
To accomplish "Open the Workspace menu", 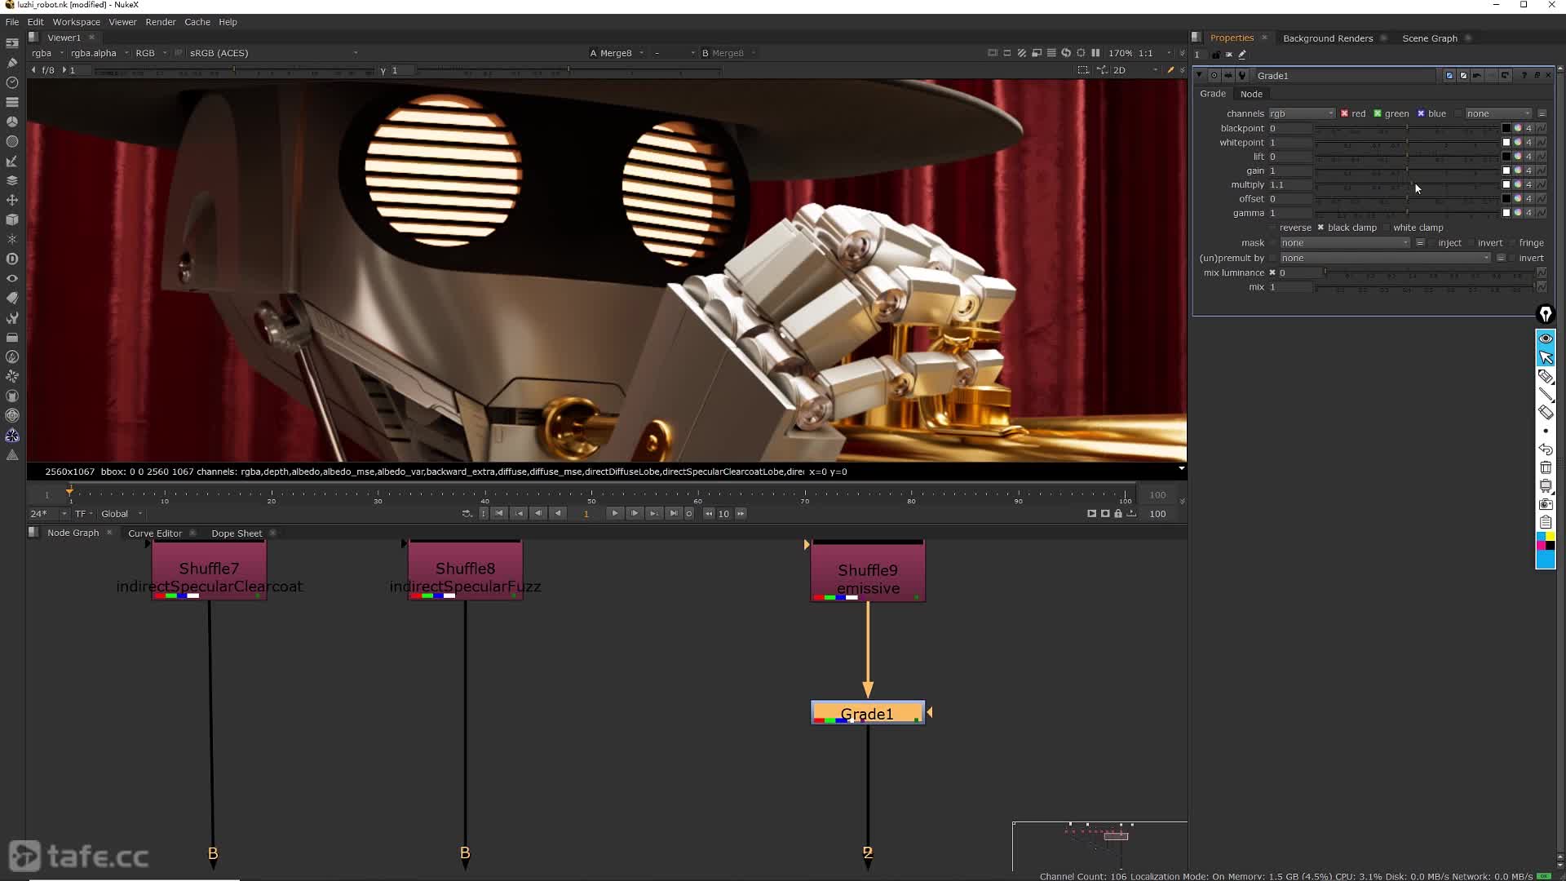I will point(77,22).
